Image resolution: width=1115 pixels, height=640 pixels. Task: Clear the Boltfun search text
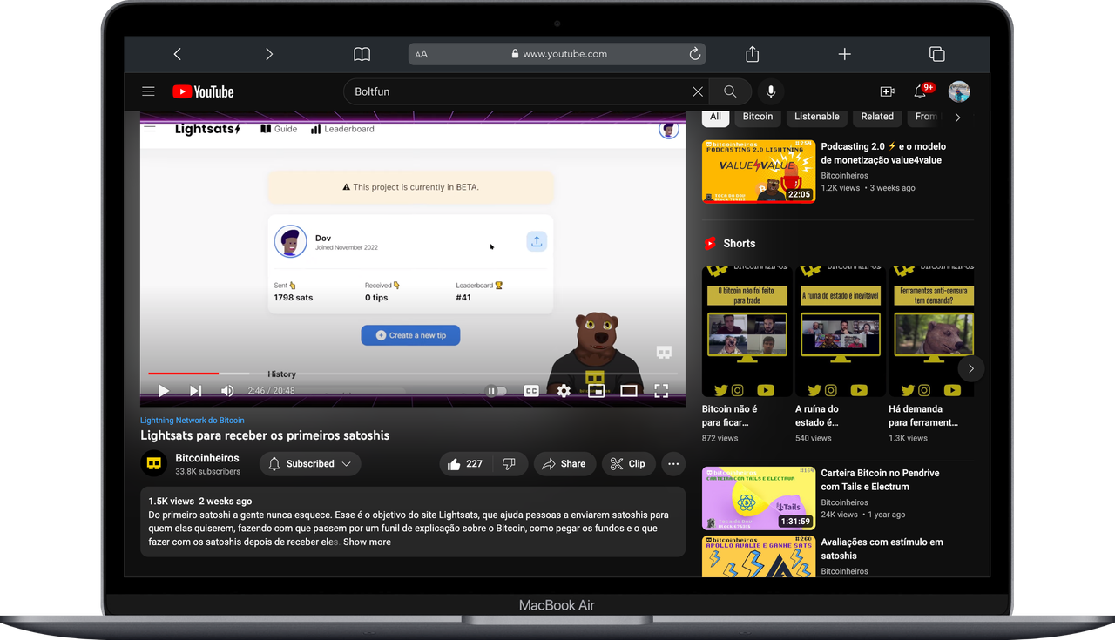click(x=698, y=91)
